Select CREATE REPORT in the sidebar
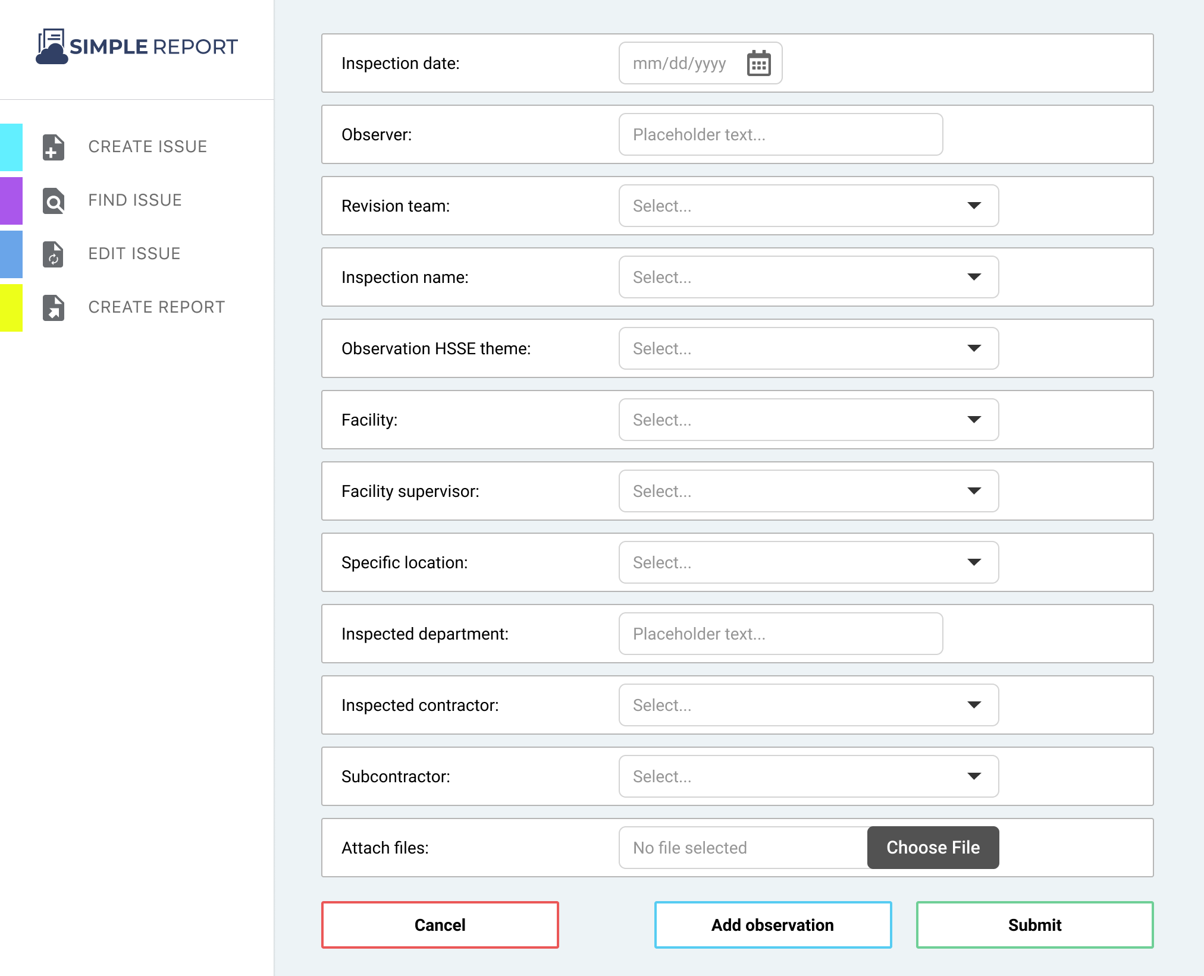Viewport: 1204px width, 976px height. point(156,307)
